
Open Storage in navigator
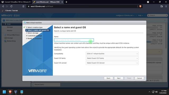coord(10,38)
